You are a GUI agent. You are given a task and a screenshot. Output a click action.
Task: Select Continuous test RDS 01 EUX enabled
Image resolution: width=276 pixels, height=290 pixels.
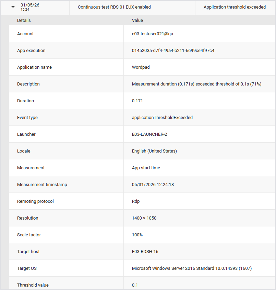pyautogui.click(x=114, y=7)
